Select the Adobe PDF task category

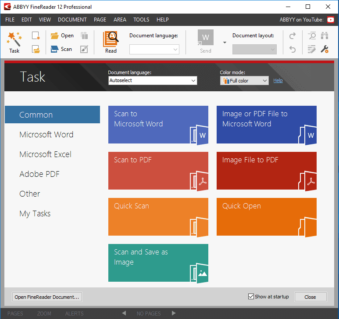pos(39,174)
